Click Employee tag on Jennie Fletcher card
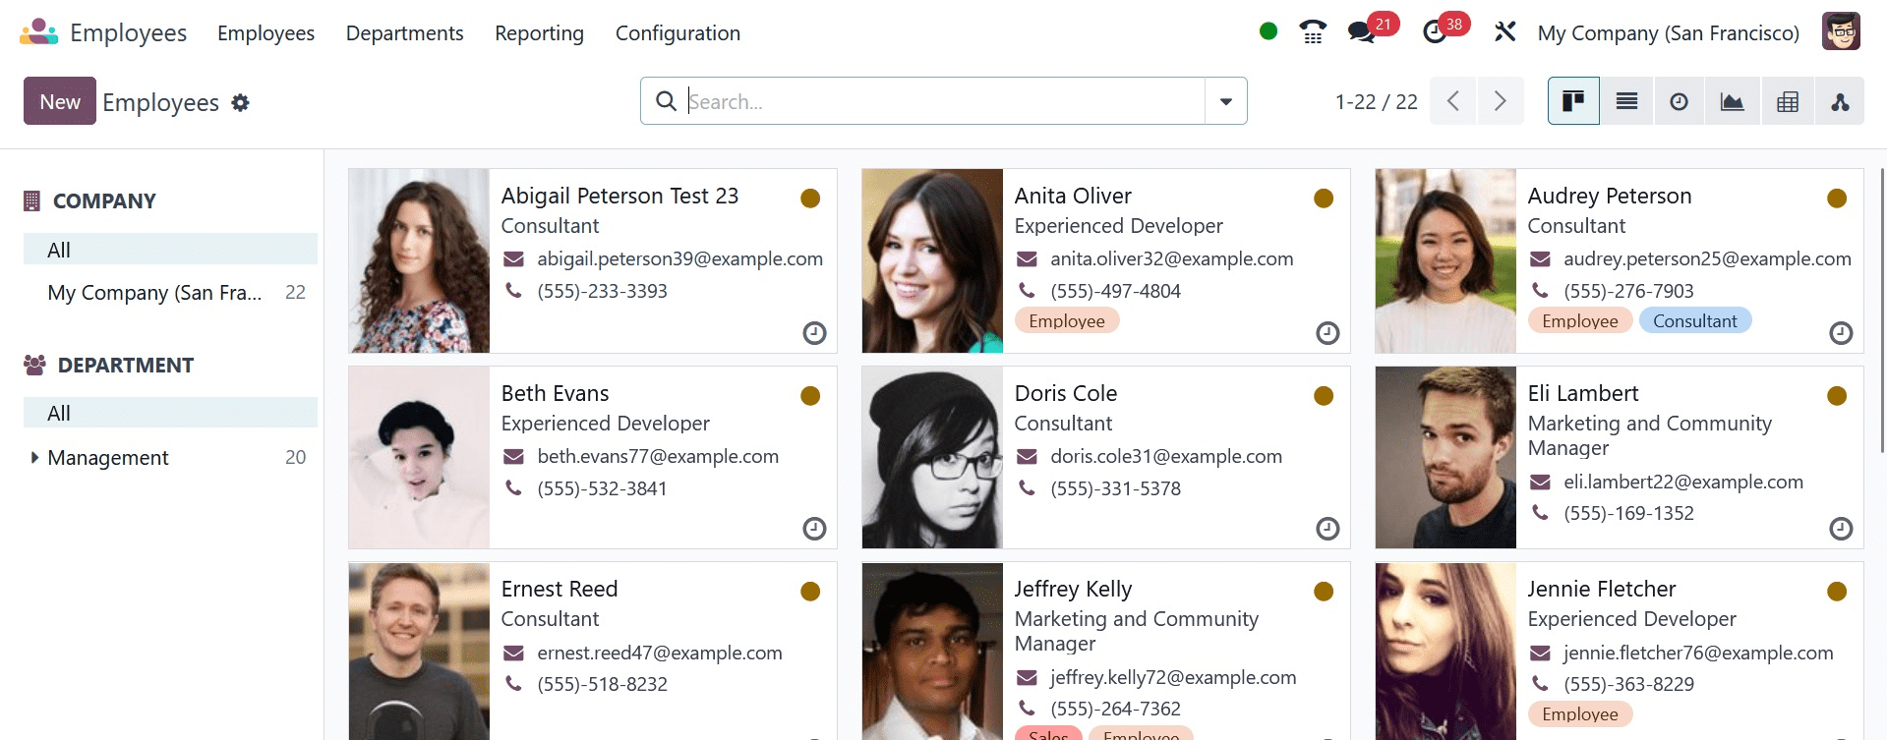This screenshot has height=740, width=1887. (x=1580, y=714)
